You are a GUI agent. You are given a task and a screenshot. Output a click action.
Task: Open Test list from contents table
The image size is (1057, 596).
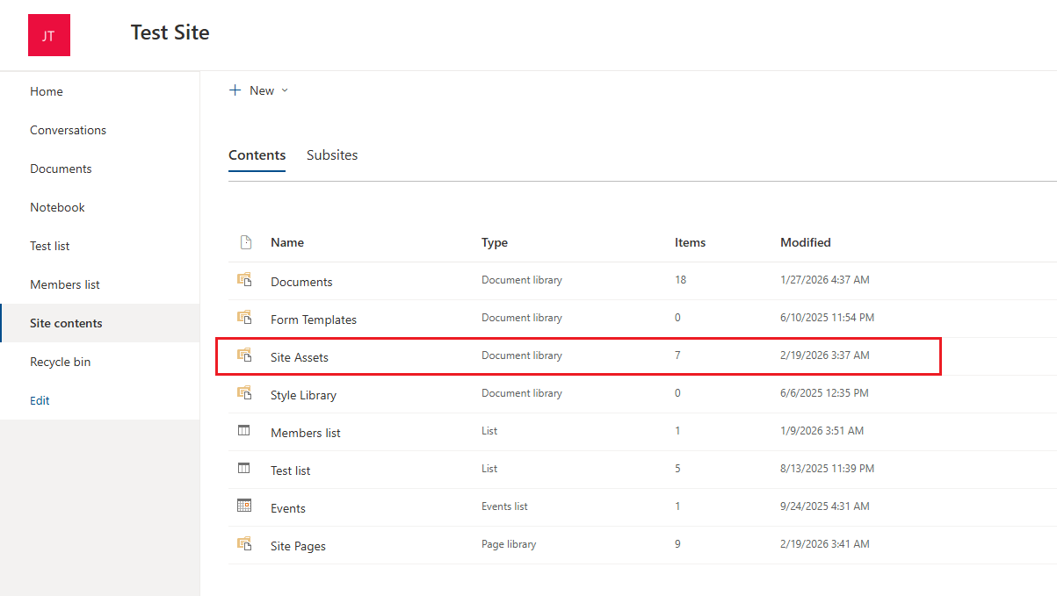(291, 470)
